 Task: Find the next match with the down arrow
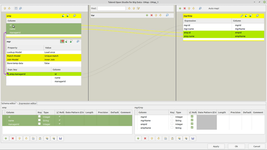129,8
